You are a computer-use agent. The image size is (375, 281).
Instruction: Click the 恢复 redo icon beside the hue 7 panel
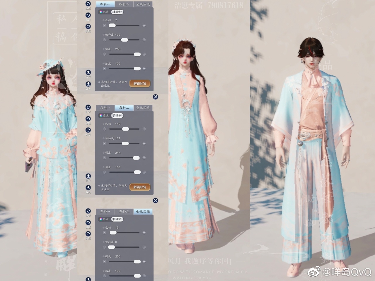(88, 26)
